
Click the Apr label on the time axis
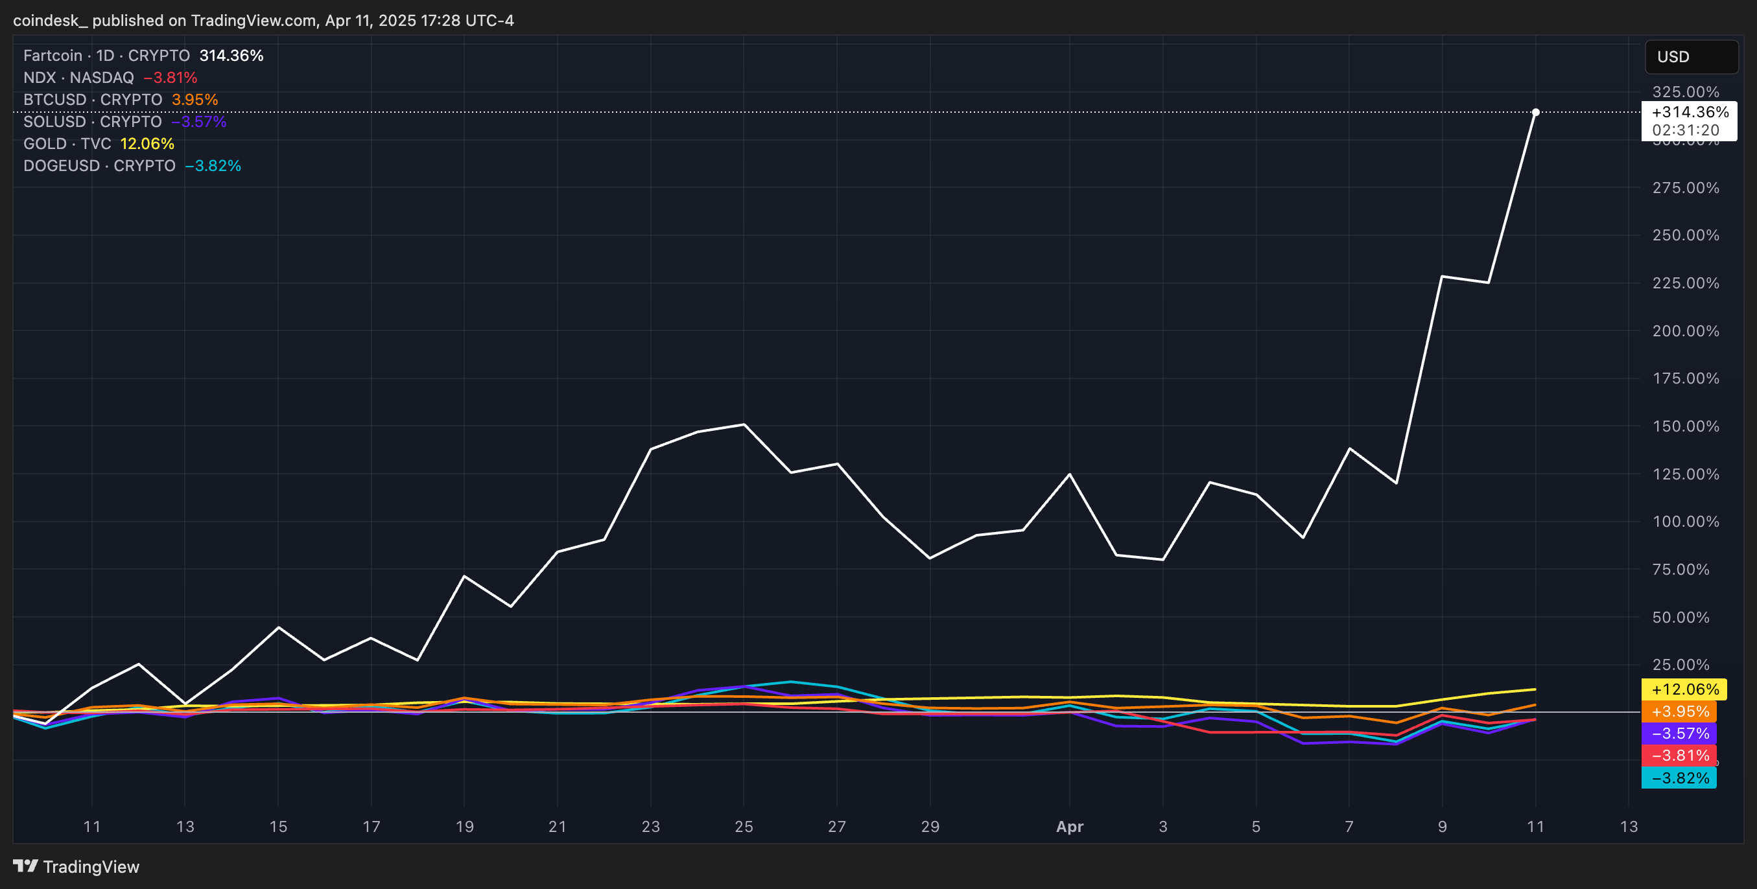point(1069,826)
